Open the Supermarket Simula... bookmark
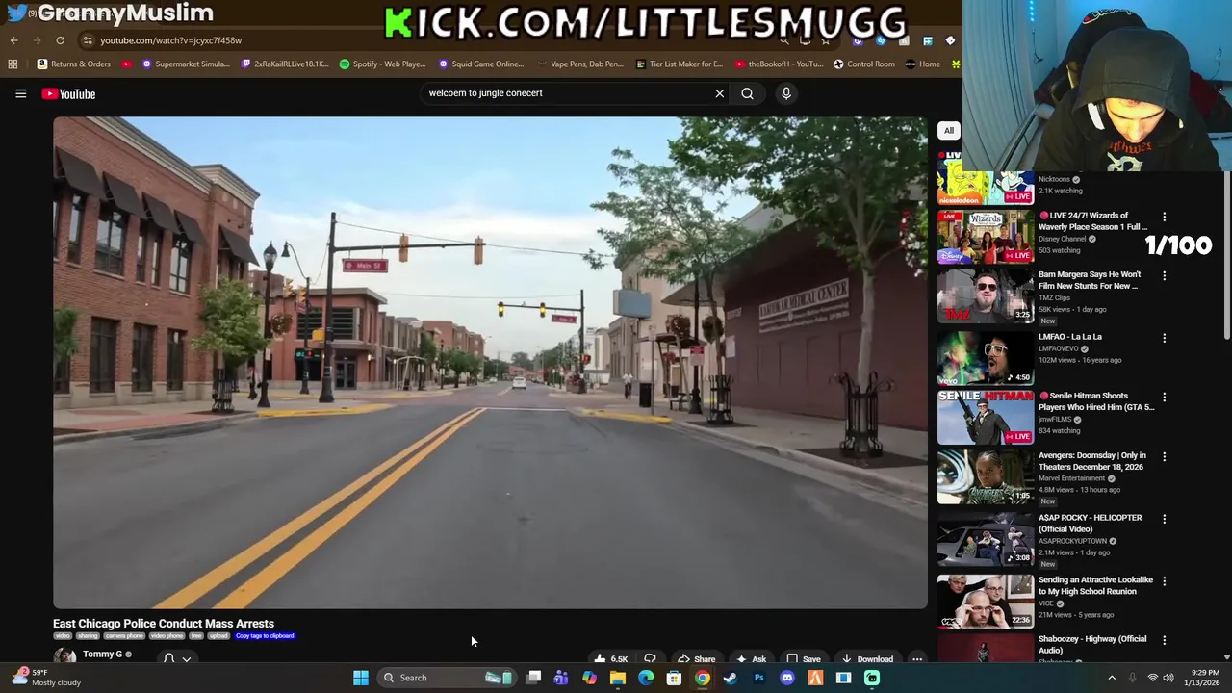This screenshot has height=693, width=1232. click(x=186, y=64)
